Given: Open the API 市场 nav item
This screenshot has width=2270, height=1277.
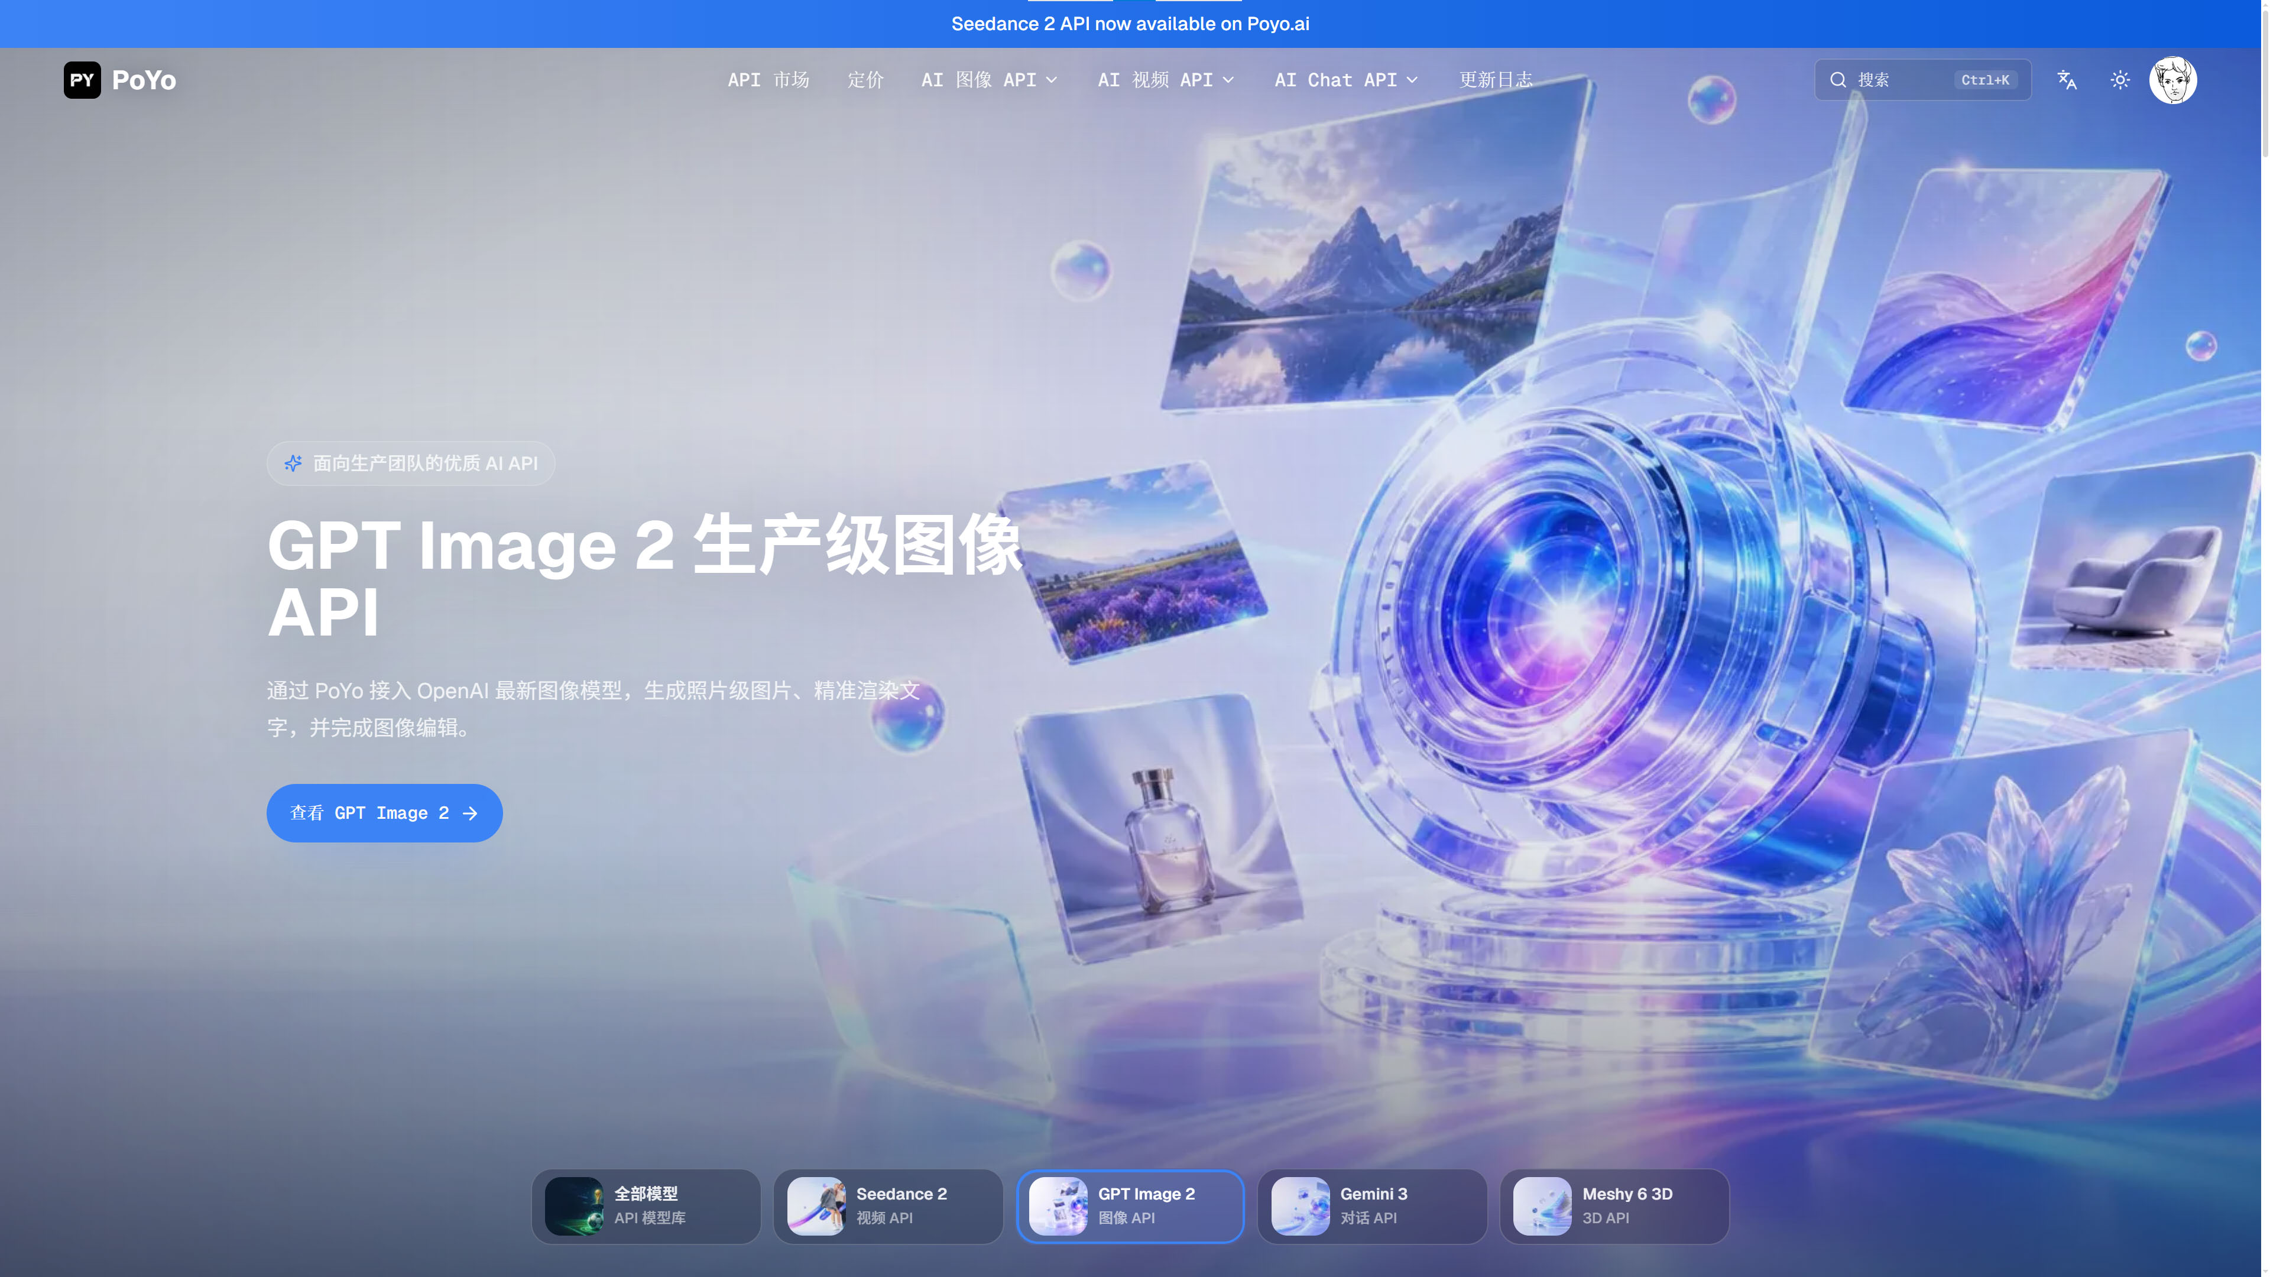Looking at the screenshot, I should click(768, 80).
